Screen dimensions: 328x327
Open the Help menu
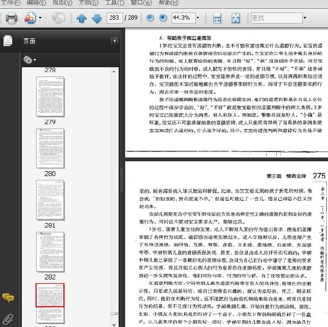click(168, 3)
